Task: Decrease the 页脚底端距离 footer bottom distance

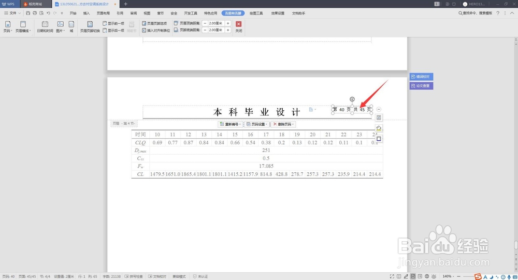Action: pyautogui.click(x=205, y=30)
